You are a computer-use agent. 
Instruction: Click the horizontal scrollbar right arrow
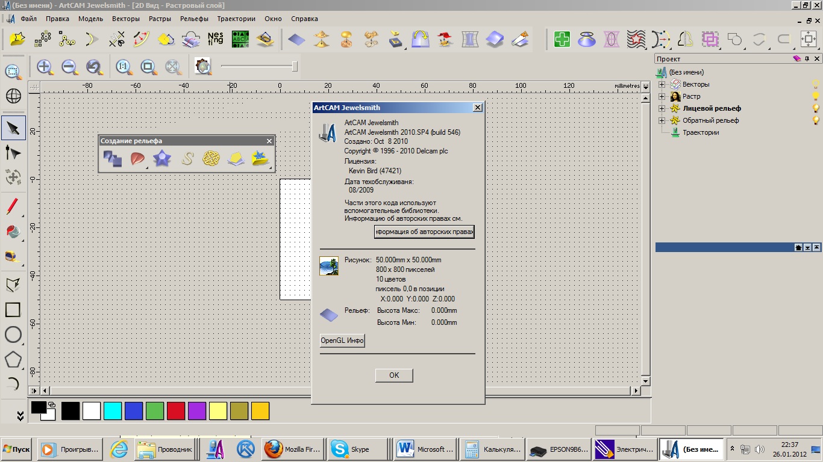(636, 391)
